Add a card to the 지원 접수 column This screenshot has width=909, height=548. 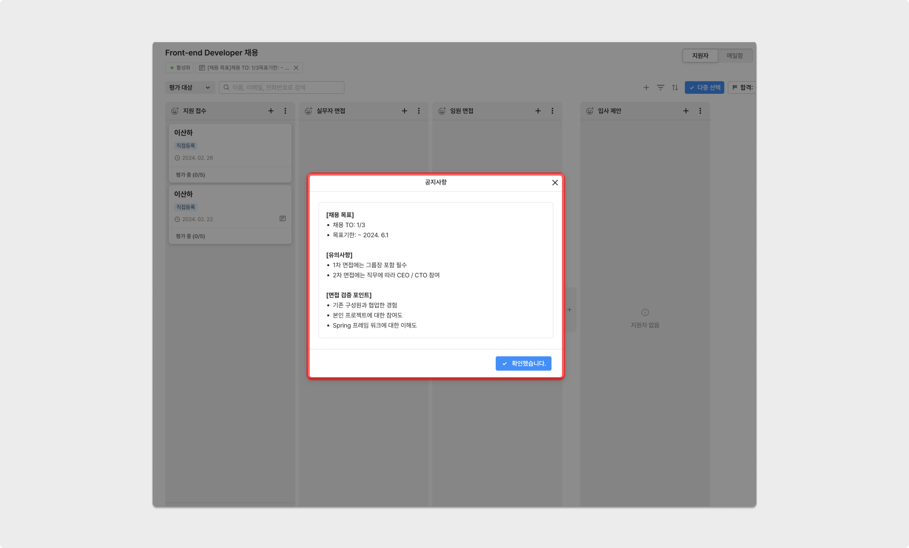tap(271, 111)
